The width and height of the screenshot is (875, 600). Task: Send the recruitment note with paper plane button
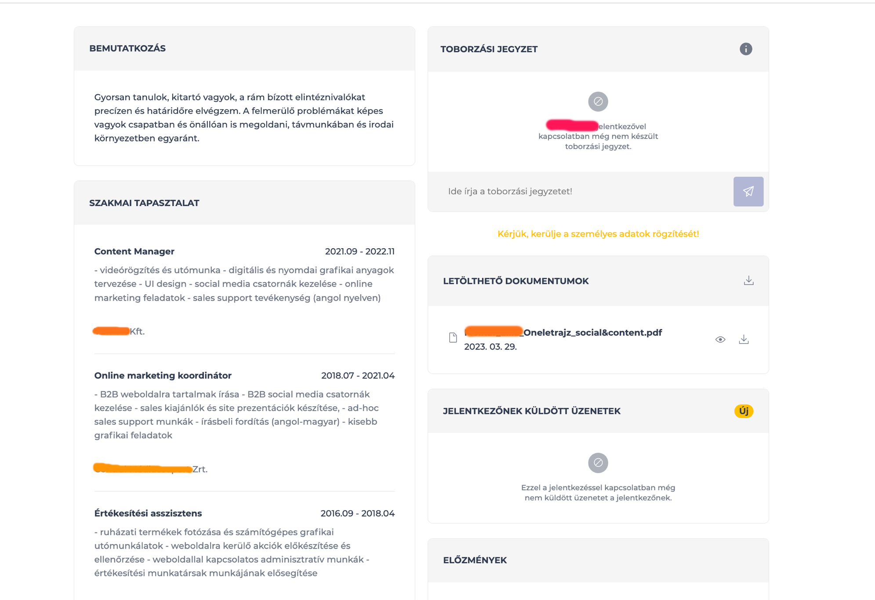748,192
